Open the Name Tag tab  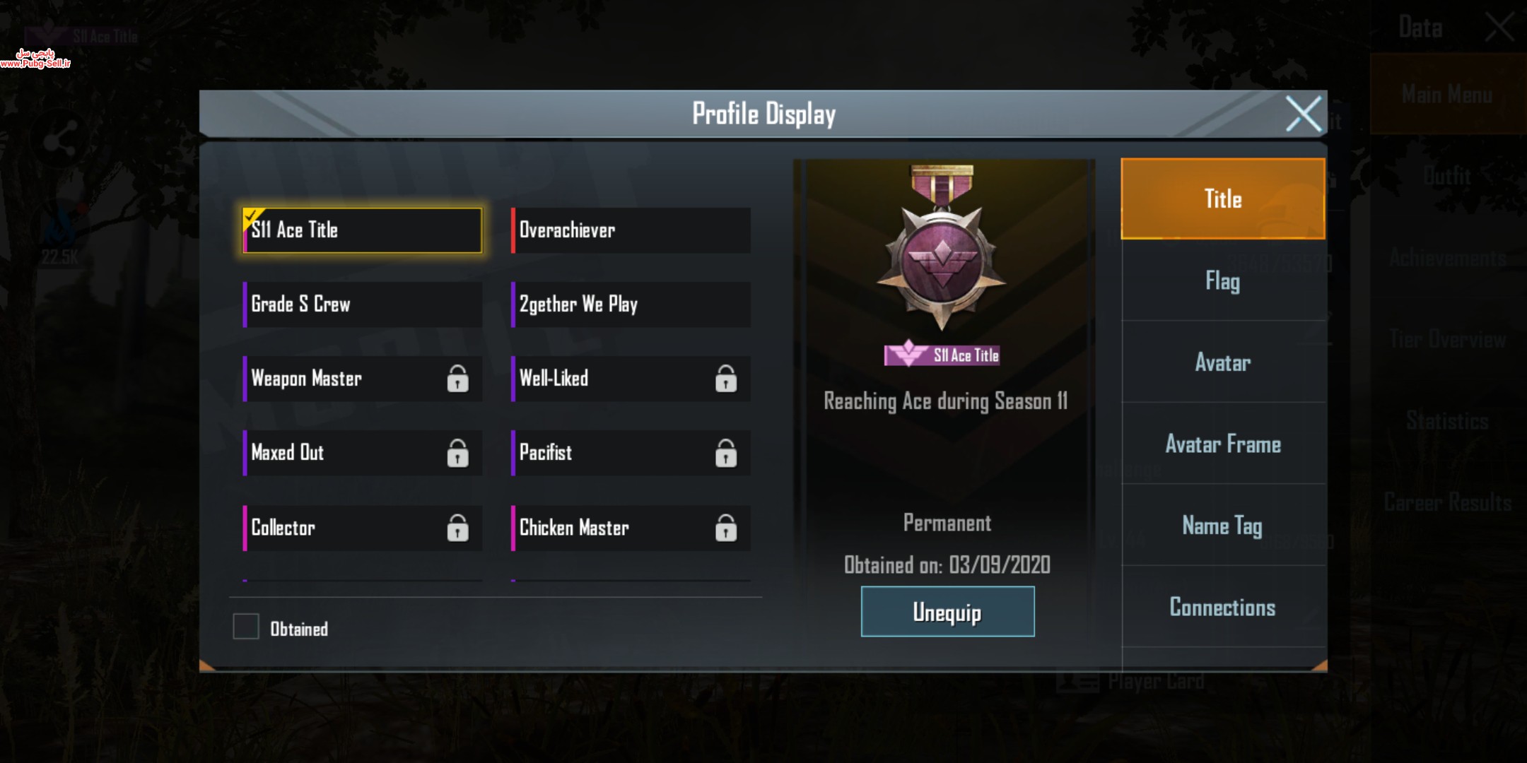pyautogui.click(x=1223, y=525)
